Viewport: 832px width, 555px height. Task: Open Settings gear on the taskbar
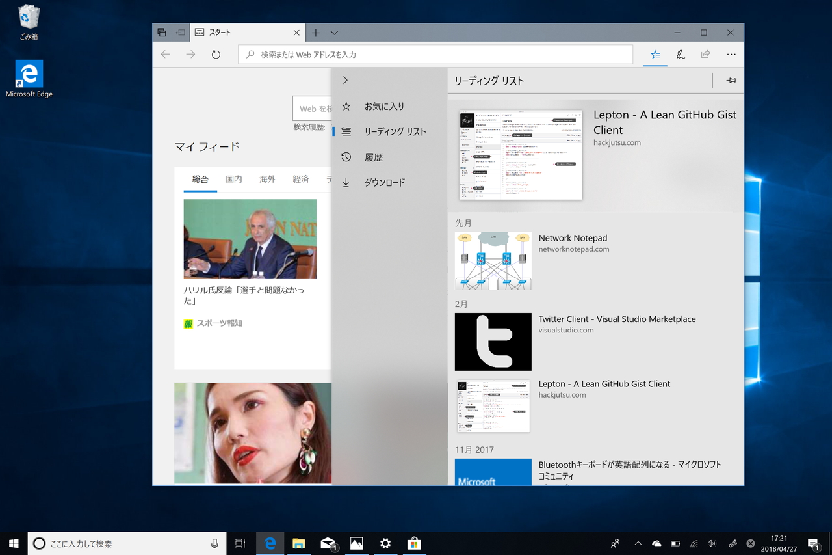coord(385,543)
